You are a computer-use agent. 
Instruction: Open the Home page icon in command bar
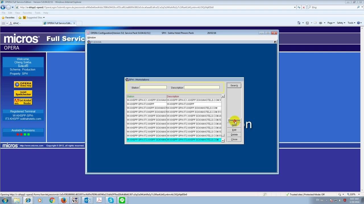[299, 23]
